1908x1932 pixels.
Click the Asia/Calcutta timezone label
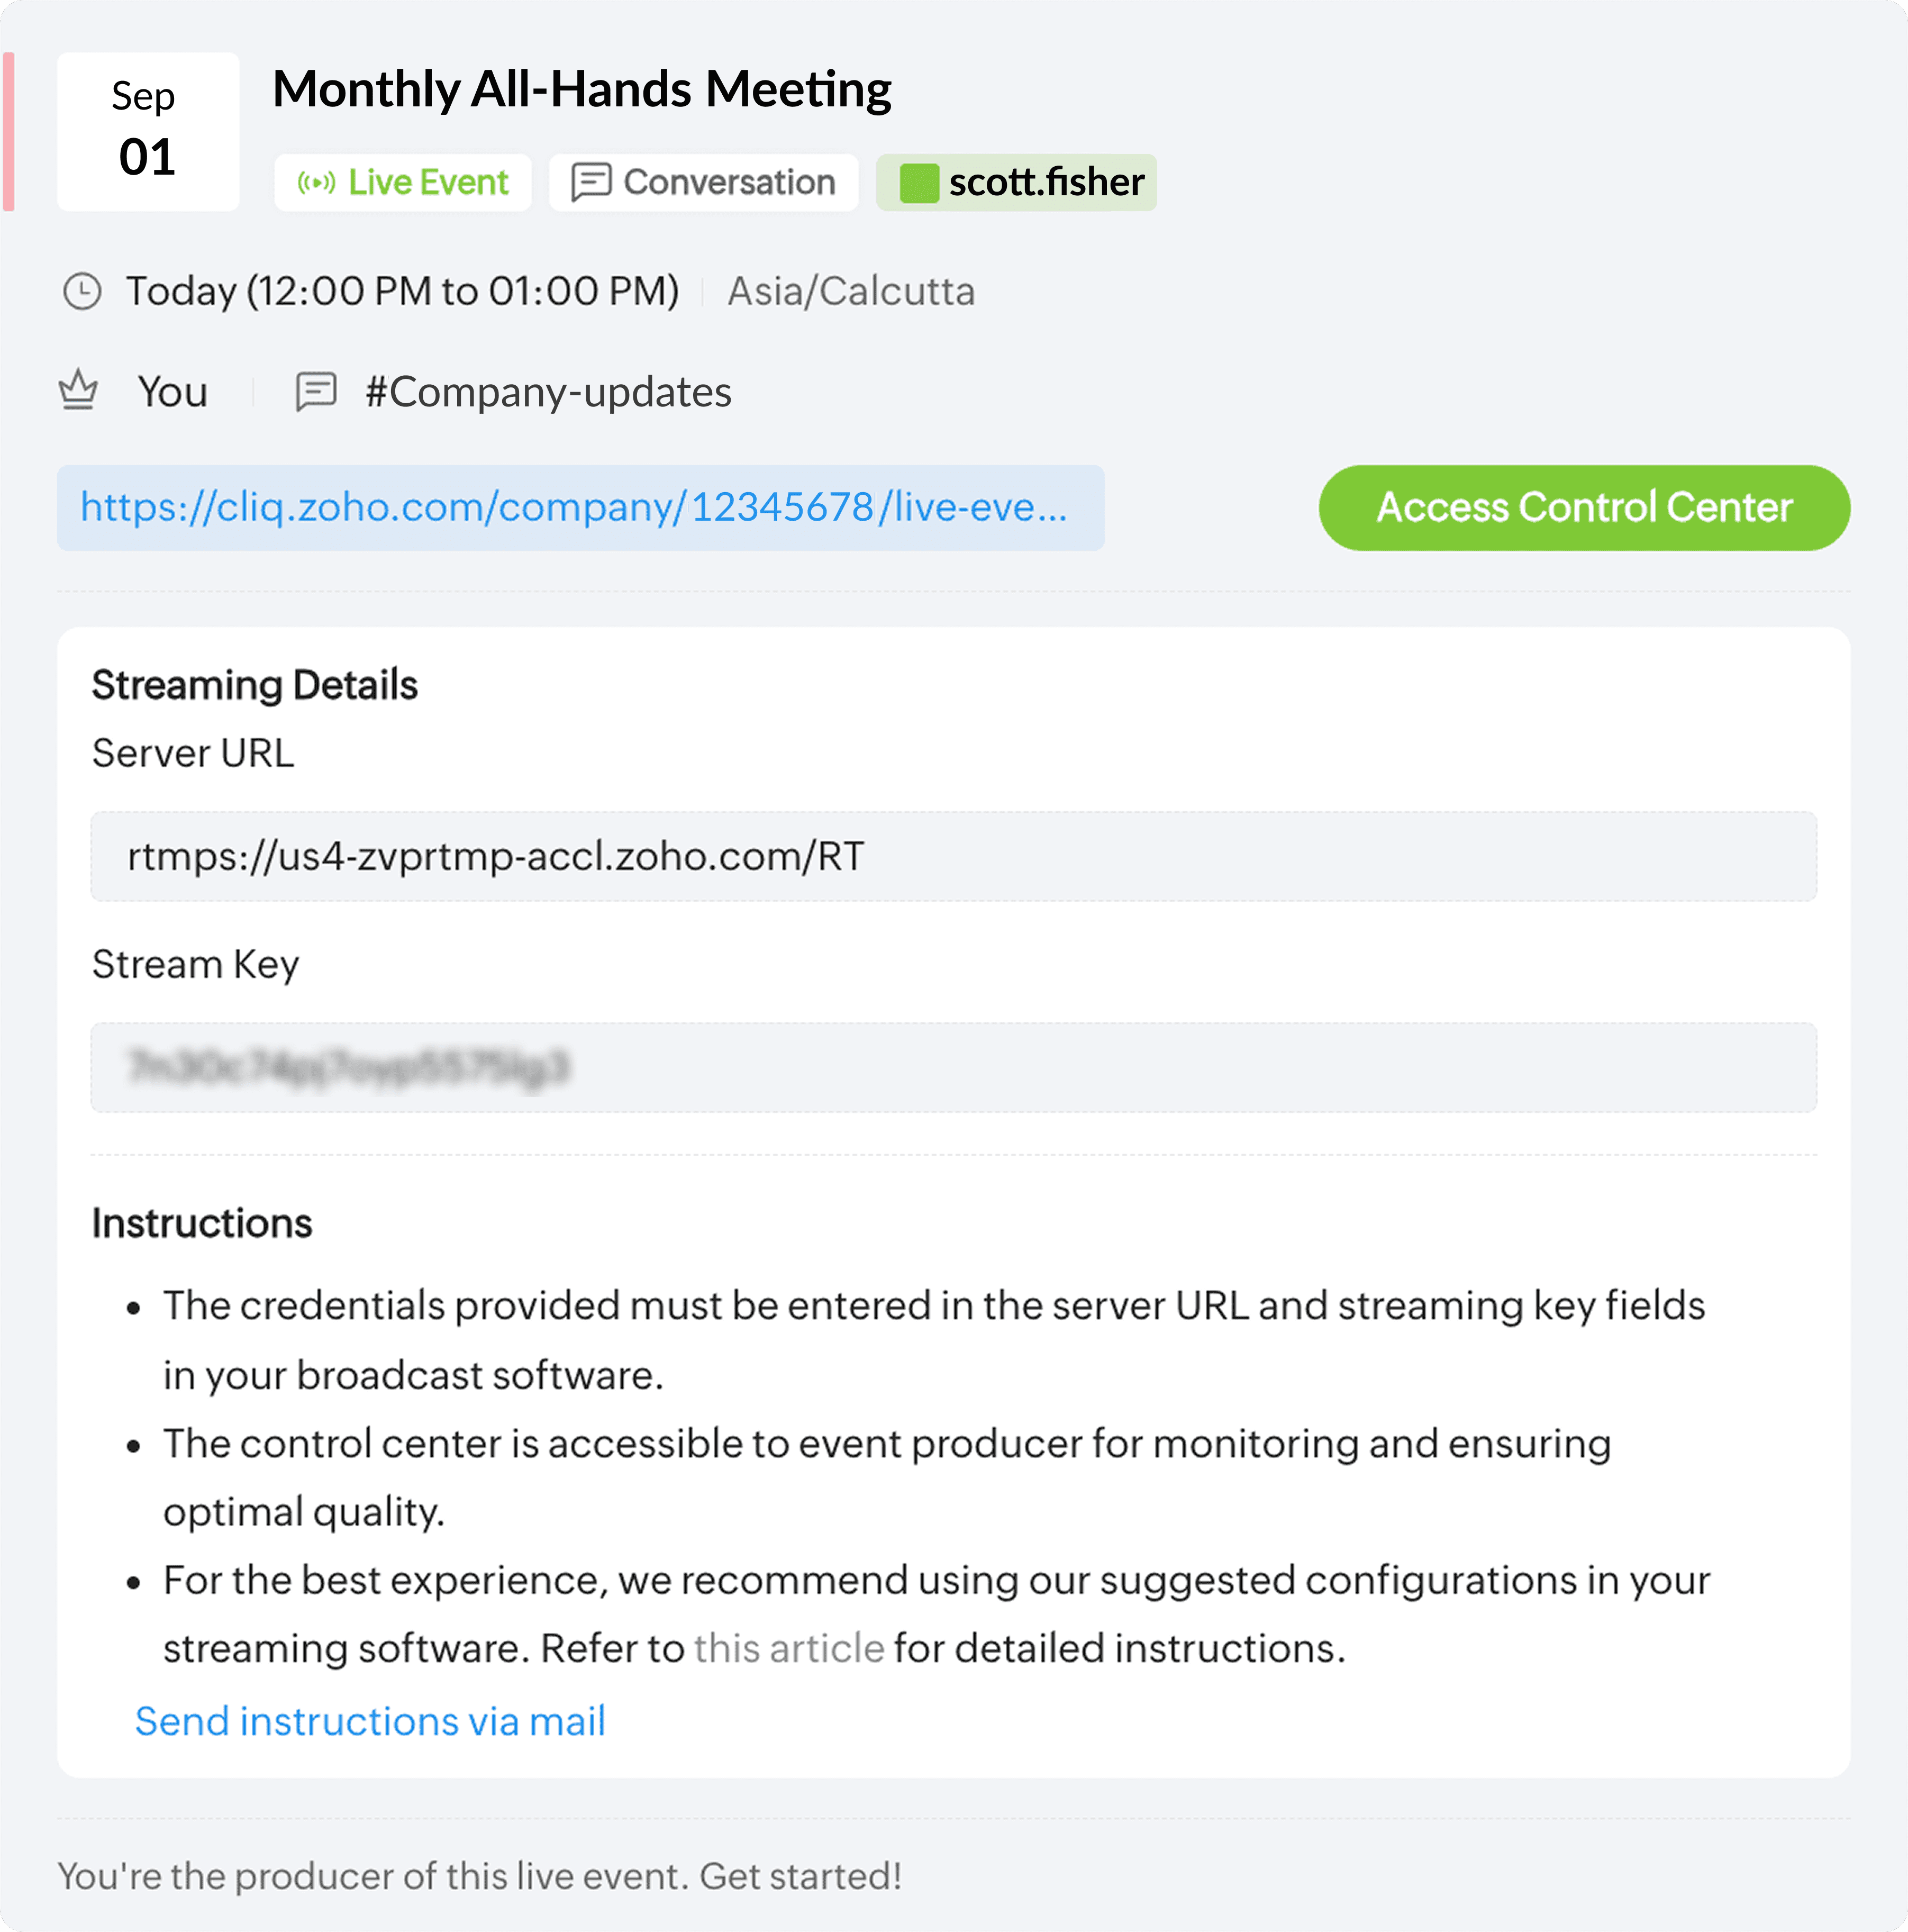coord(851,292)
